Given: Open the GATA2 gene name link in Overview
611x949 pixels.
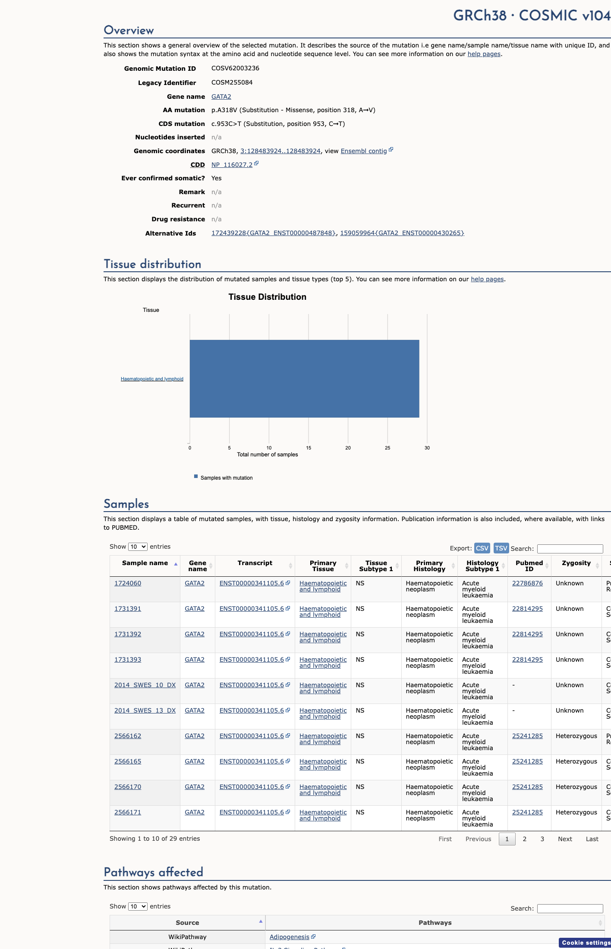Looking at the screenshot, I should [x=221, y=97].
